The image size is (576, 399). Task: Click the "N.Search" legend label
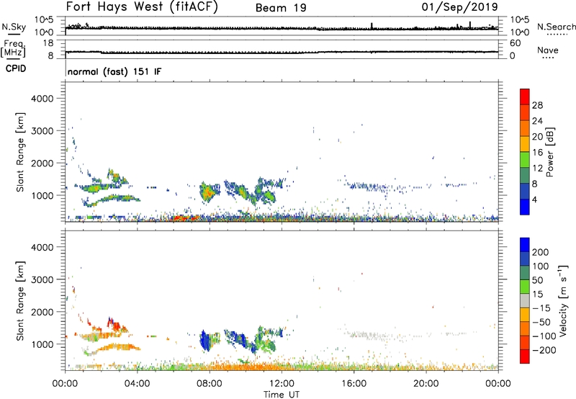click(x=556, y=27)
